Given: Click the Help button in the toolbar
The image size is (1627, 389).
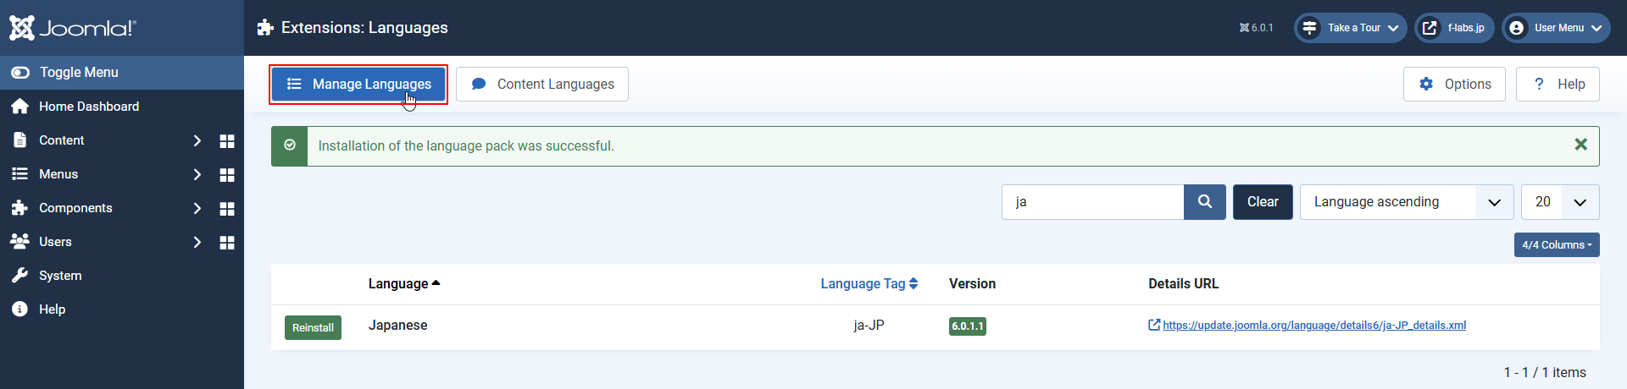Looking at the screenshot, I should [1558, 85].
